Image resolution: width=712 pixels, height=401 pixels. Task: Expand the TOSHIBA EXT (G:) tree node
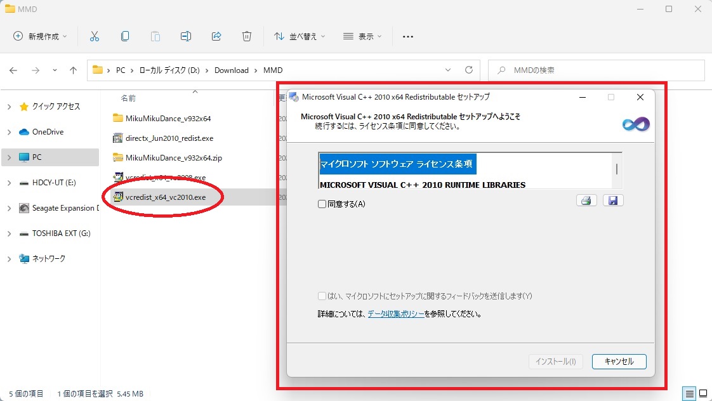tap(9, 234)
